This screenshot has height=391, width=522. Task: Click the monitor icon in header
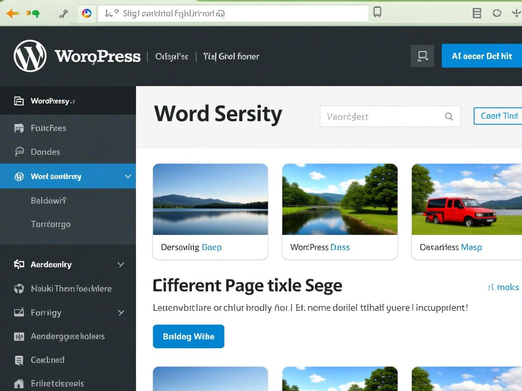(422, 56)
